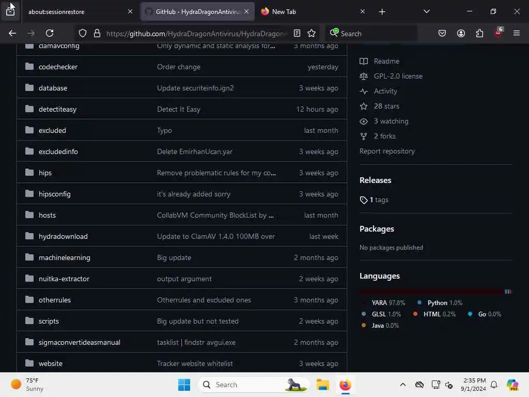This screenshot has height=397, width=529.
Task: Click the uBlock extension icon with badge
Action: pyautogui.click(x=499, y=33)
